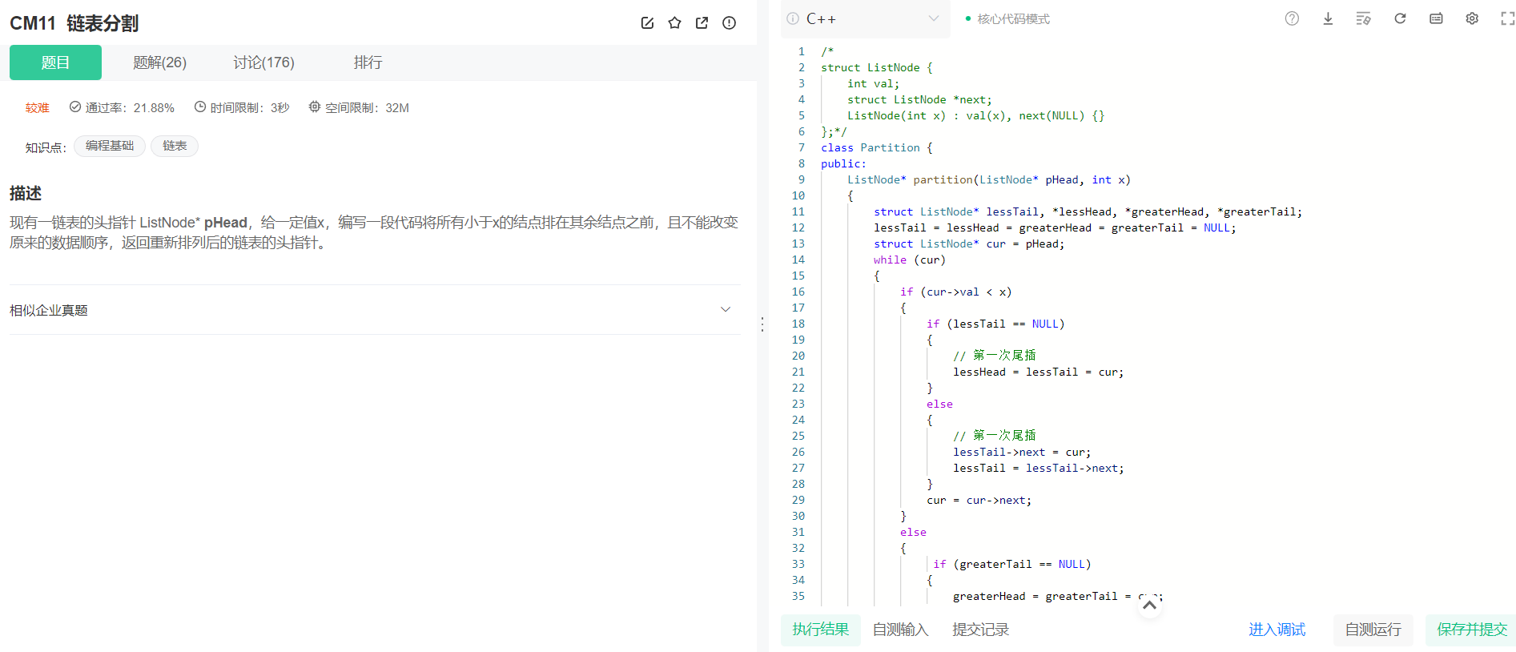Open the share link icon
The height and width of the screenshot is (652, 1516).
702,23
